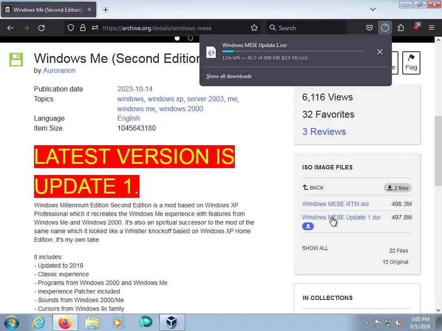Open the tracking protection shield icon
This screenshot has height=331, width=442.
pyautogui.click(x=71, y=28)
